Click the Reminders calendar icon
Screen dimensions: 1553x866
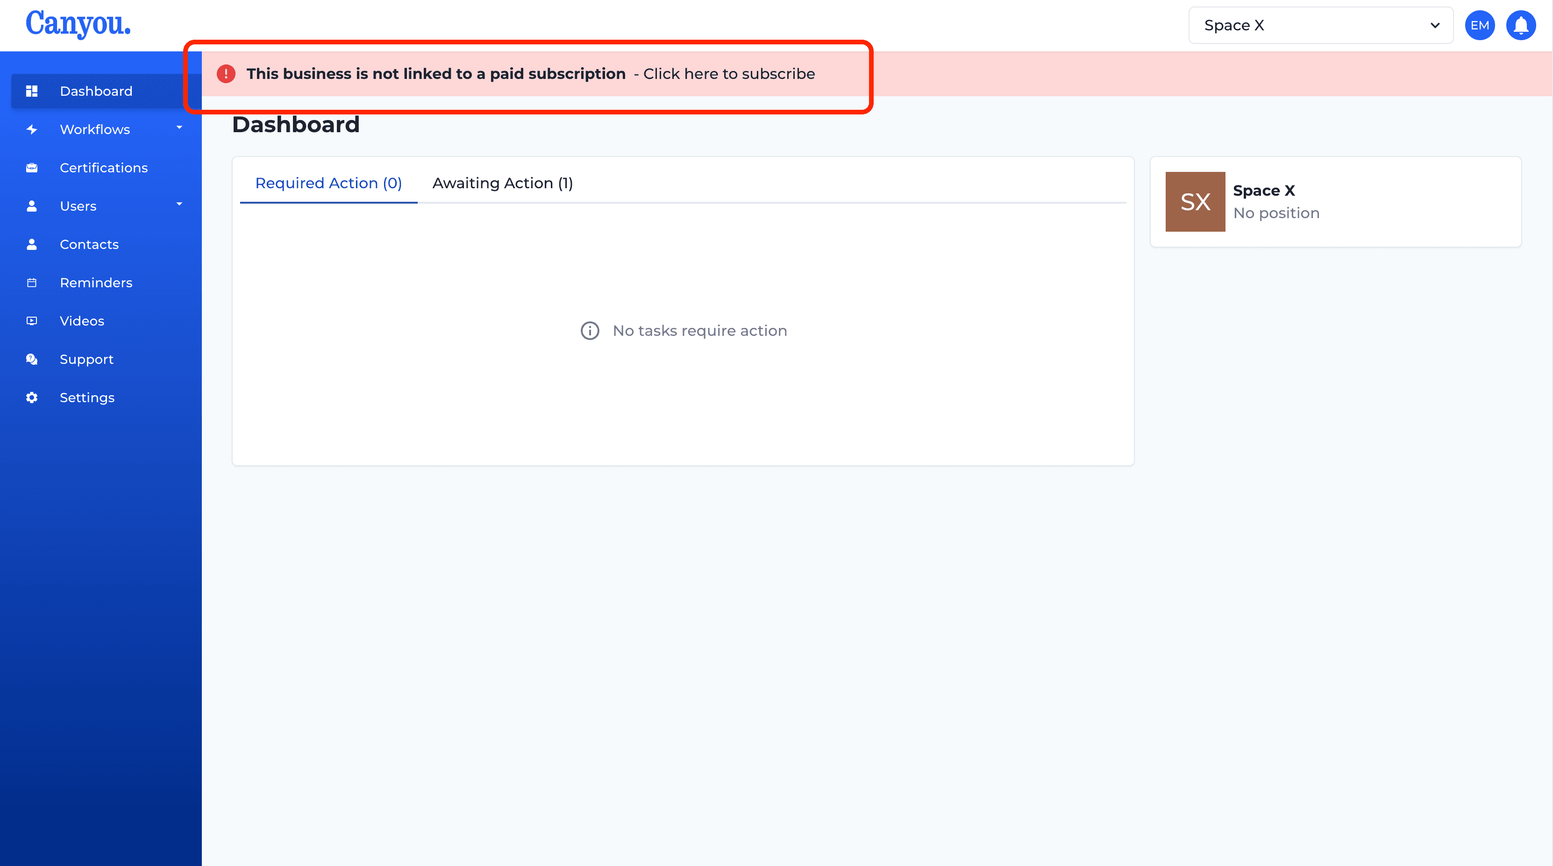click(x=32, y=283)
